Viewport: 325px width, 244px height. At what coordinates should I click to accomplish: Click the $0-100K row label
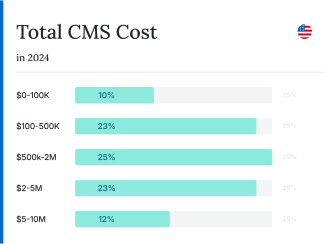pos(32,95)
